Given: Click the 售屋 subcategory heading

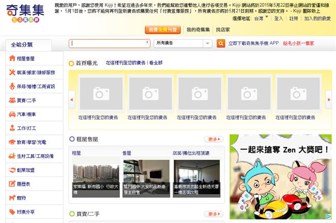Looking at the screenshot, I should [127, 153].
